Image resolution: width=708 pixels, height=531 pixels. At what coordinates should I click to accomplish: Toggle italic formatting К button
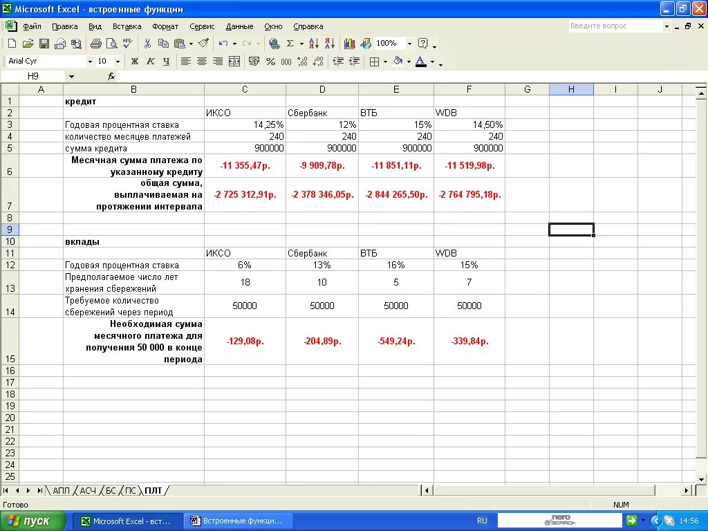pyautogui.click(x=150, y=62)
